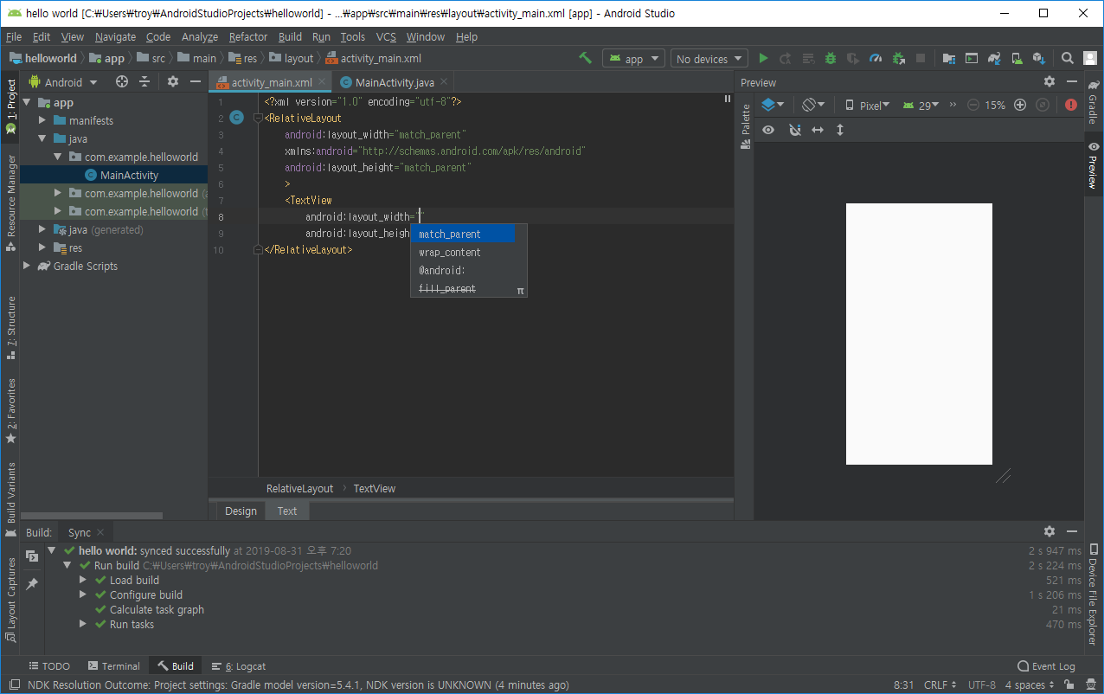Click the Debug app bug icon
The image size is (1104, 694).
[x=831, y=58]
